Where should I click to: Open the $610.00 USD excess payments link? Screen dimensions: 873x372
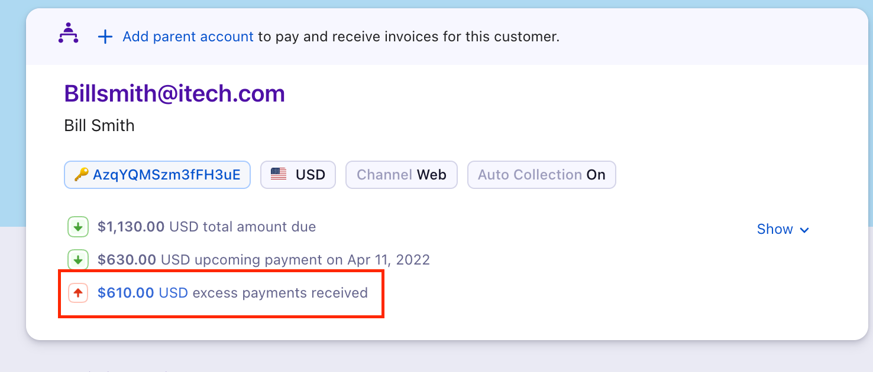143,293
